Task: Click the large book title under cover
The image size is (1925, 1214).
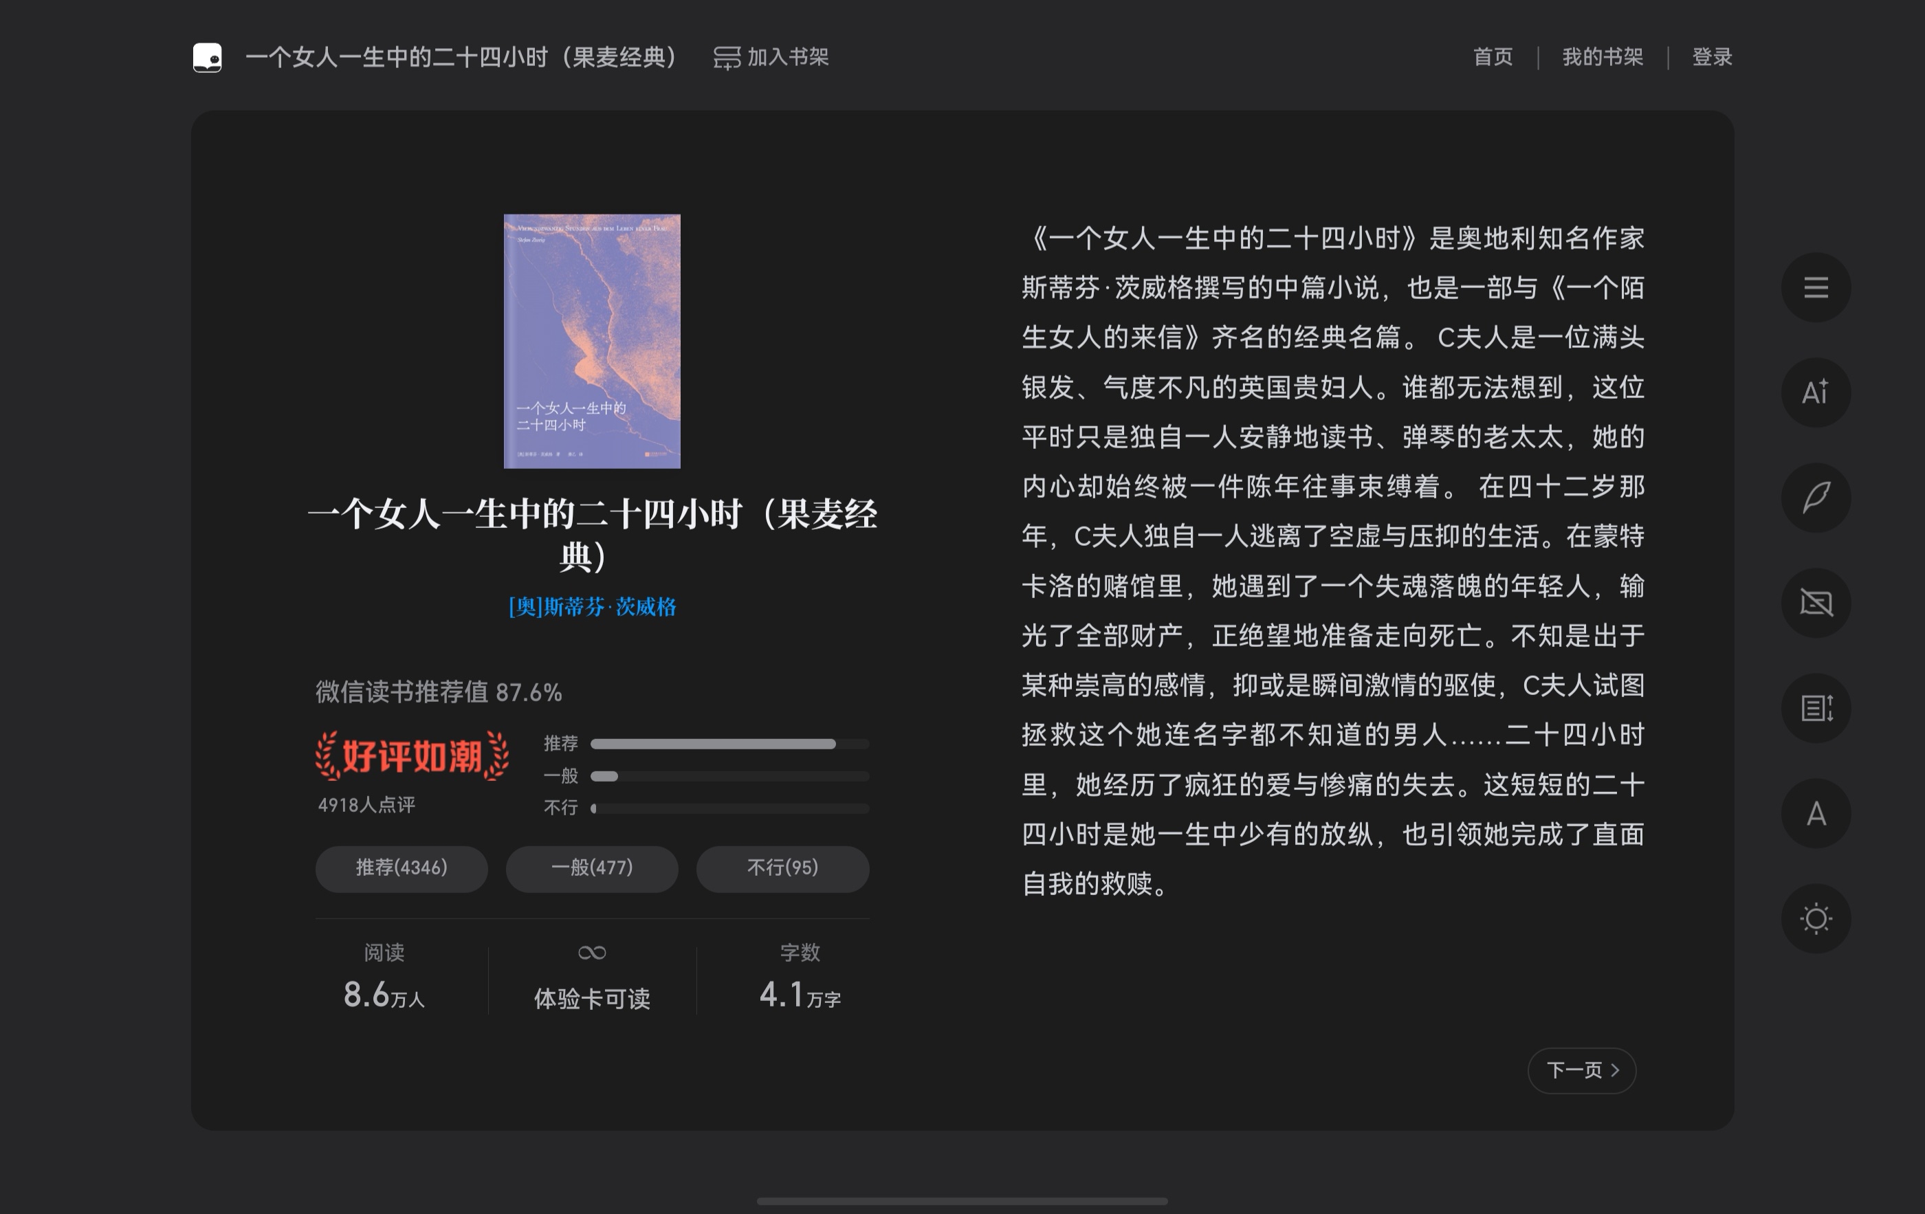Action: 593,535
